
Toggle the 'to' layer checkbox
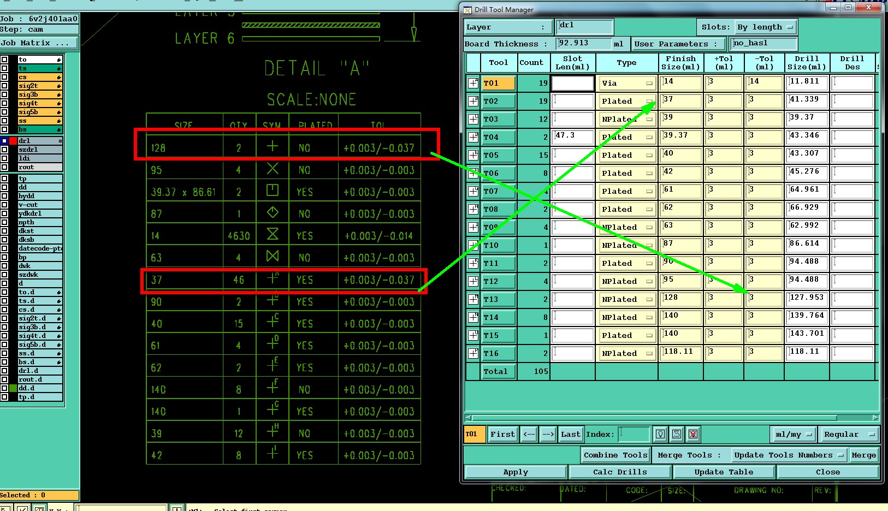(4, 60)
